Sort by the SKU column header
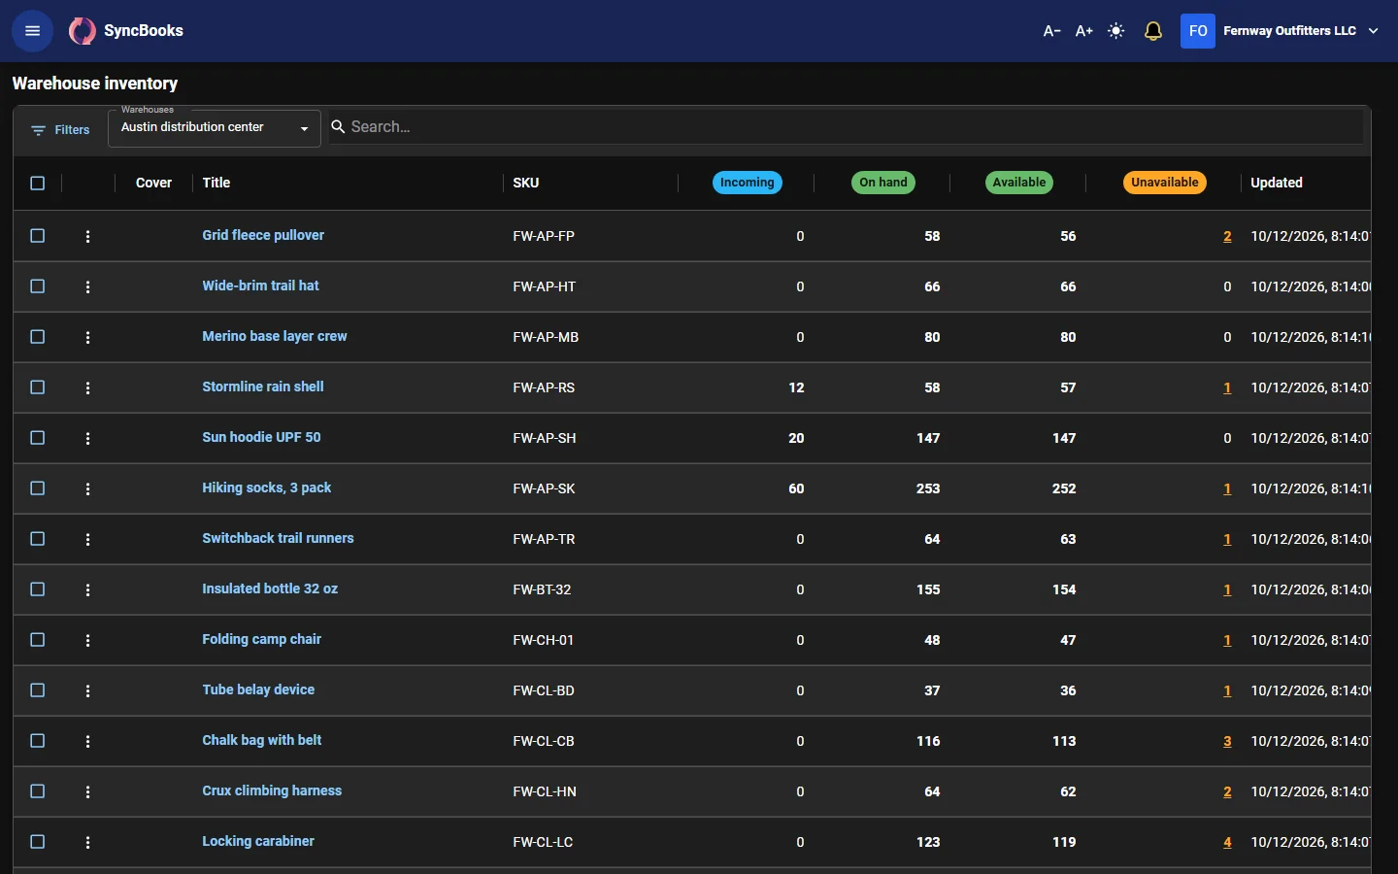 (x=526, y=183)
